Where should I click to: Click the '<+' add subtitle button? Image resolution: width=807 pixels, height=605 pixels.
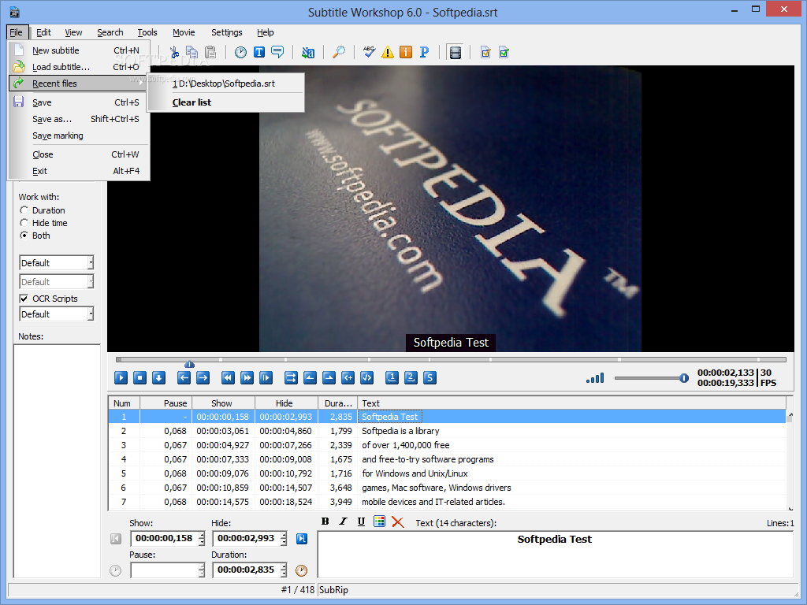[x=348, y=378]
